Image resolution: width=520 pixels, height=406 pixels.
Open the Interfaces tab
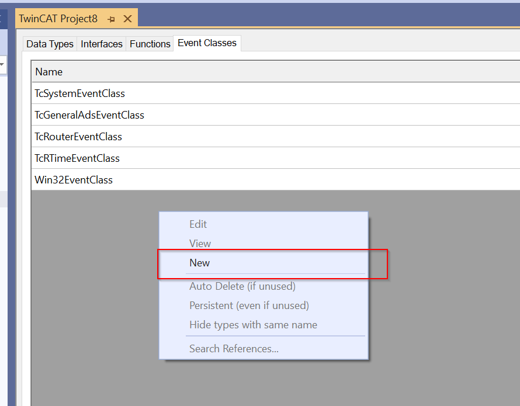pyautogui.click(x=102, y=44)
